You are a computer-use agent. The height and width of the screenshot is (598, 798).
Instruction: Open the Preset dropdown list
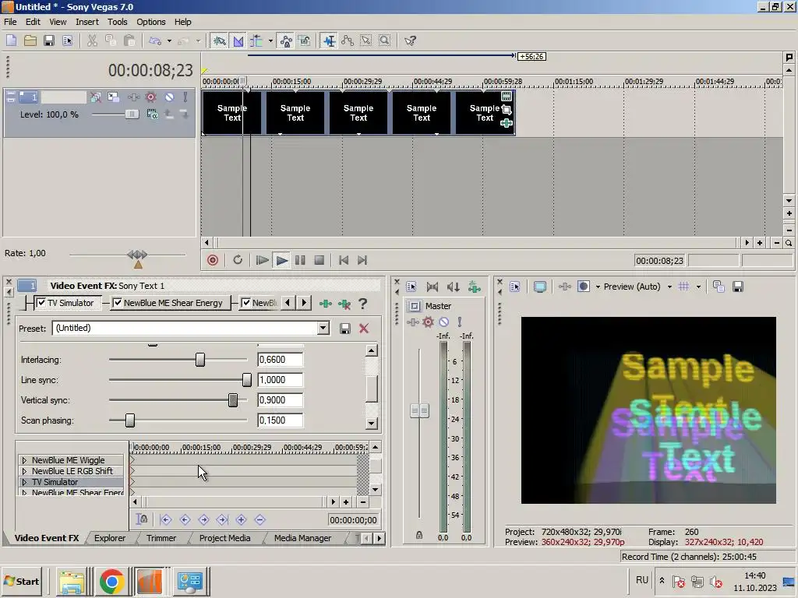click(x=323, y=328)
